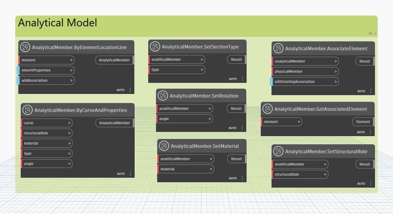Click the AnalyticalMember.AssociateElement node icon
This screenshot has width=393, height=214.
(278, 48)
